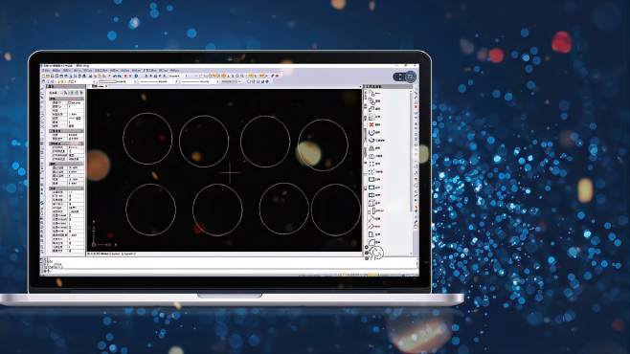The height and width of the screenshot is (354, 630).
Task: Open the linetype dropdown in the properties toolbar
Action: coord(159,81)
